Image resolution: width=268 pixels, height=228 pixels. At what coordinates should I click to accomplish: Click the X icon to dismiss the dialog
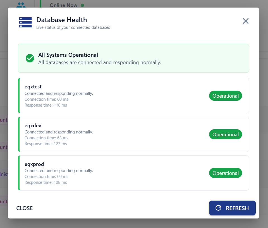[245, 21]
